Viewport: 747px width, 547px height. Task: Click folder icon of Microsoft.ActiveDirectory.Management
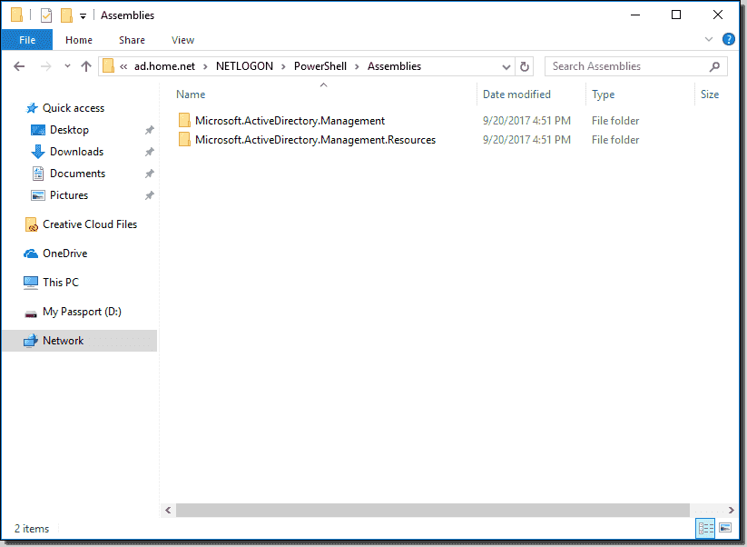tap(184, 120)
